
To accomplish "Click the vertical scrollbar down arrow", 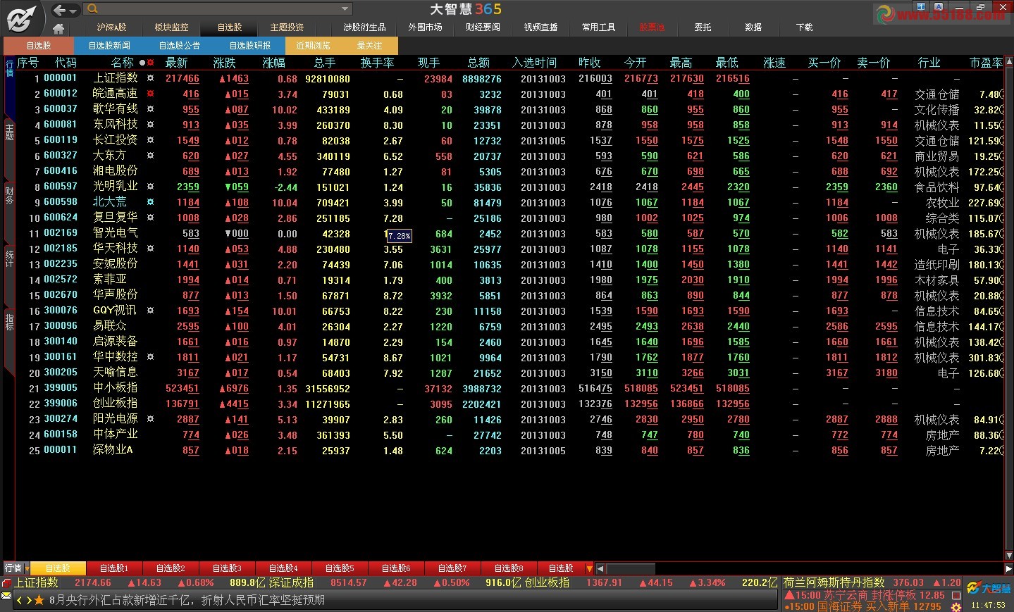I will [1009, 555].
